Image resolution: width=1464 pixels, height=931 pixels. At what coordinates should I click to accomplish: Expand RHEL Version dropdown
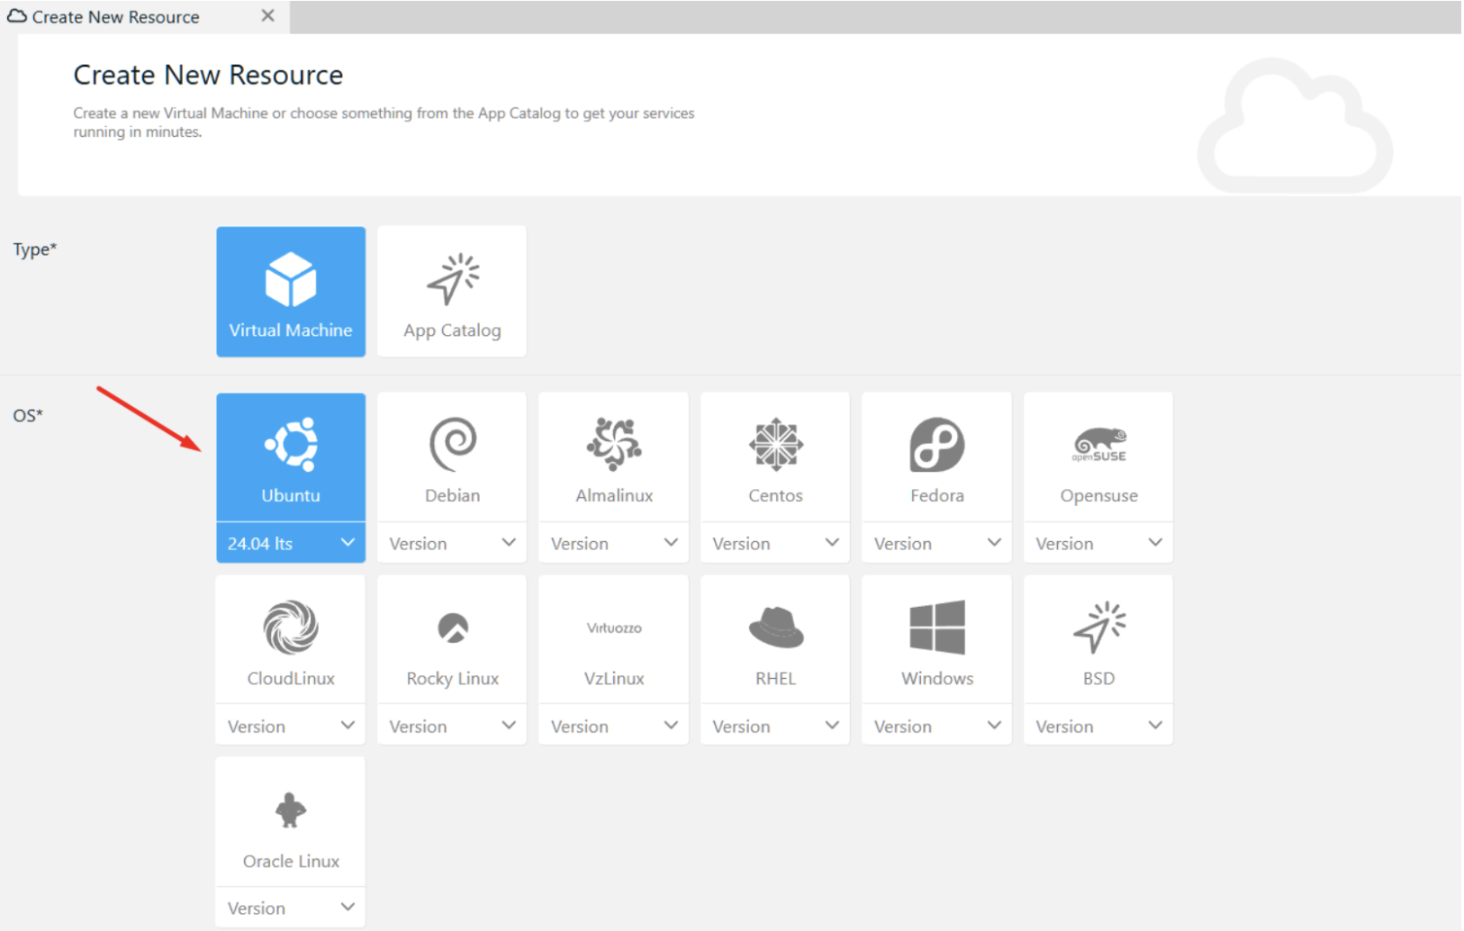click(775, 726)
